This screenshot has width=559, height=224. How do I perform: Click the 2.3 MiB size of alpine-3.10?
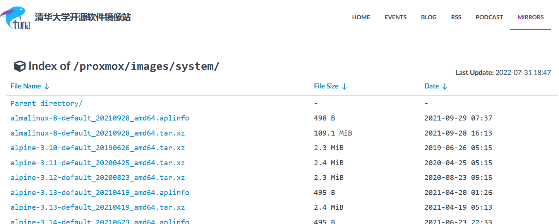[329, 148]
